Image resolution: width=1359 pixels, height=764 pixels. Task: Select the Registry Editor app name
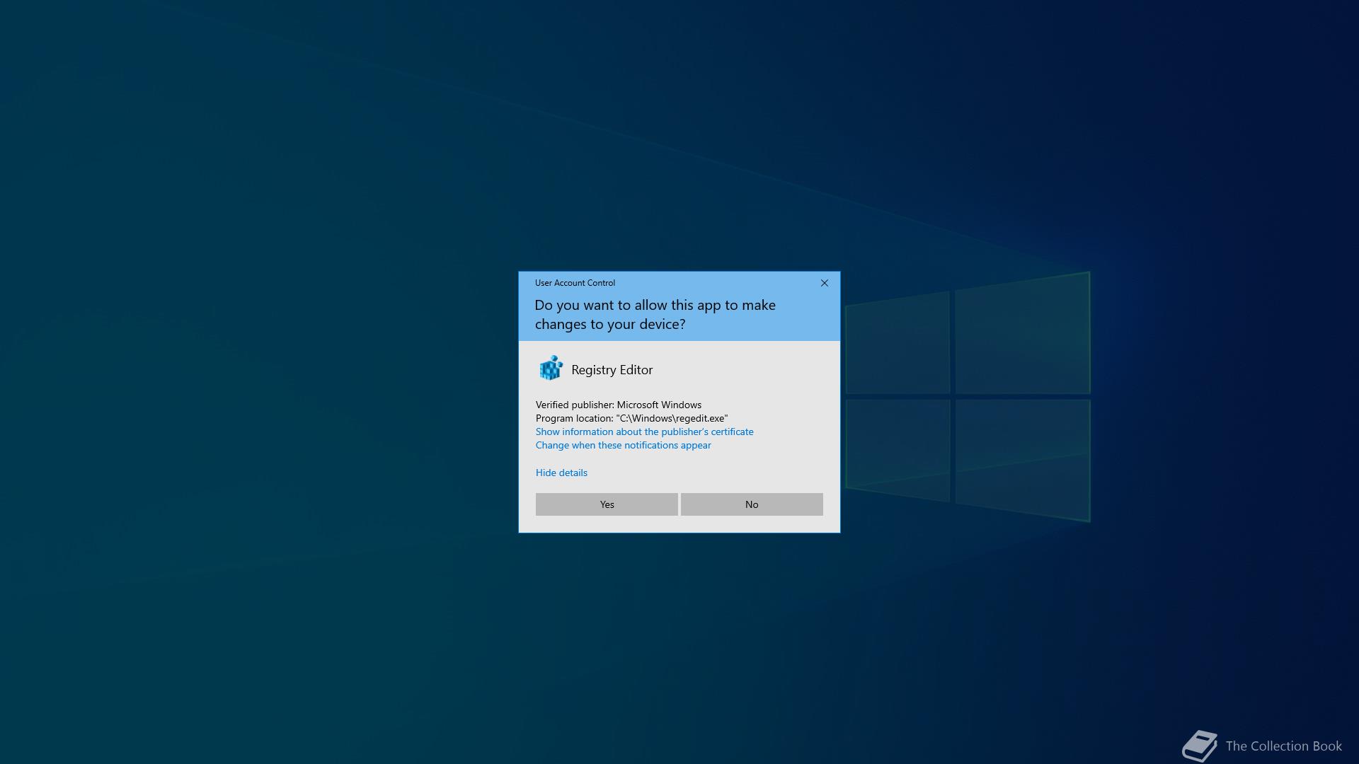[612, 370]
